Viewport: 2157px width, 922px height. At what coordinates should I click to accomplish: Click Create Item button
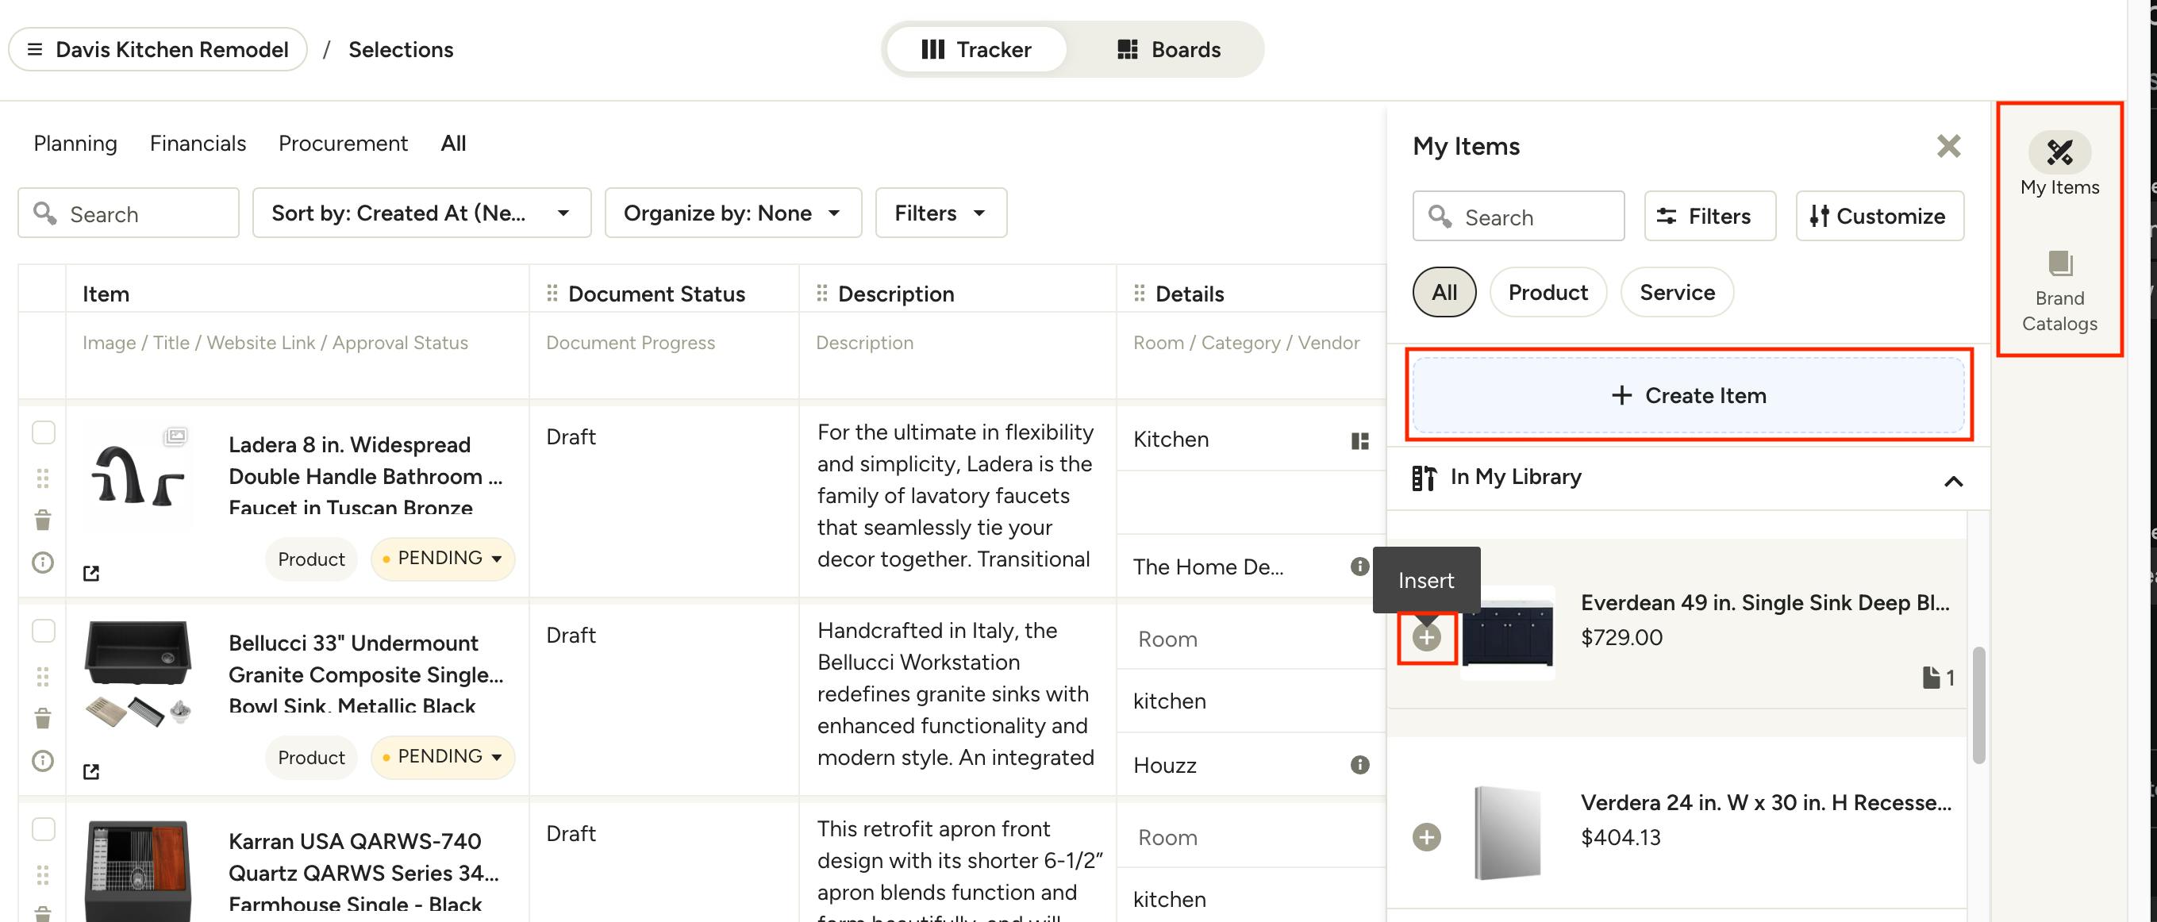[1688, 395]
